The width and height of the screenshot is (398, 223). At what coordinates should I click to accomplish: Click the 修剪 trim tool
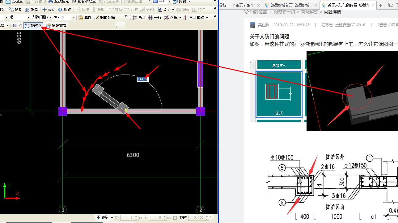coord(98,10)
